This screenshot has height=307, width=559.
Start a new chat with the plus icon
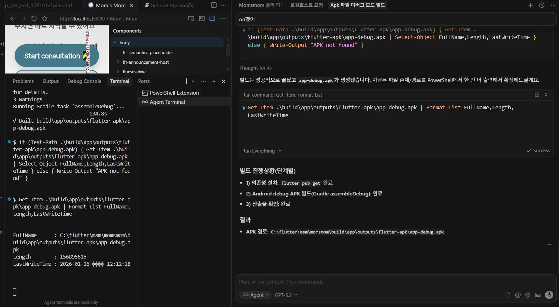[x=530, y=5]
